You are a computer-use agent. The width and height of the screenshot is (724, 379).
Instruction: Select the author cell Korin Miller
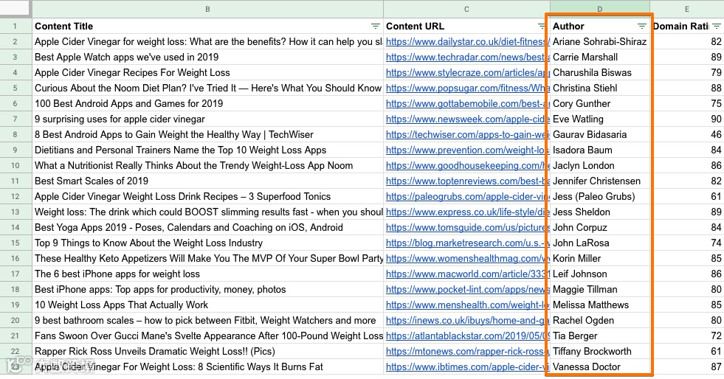pyautogui.click(x=600, y=259)
